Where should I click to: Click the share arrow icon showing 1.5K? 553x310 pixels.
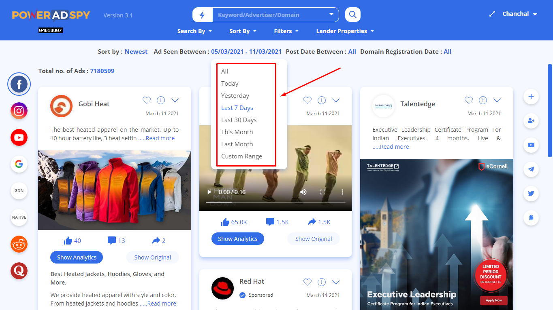coord(312,222)
